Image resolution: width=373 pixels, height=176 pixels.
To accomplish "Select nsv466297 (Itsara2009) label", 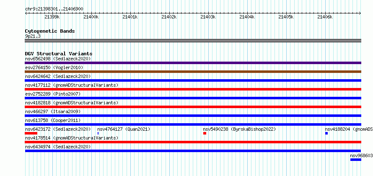I will click(x=53, y=111).
